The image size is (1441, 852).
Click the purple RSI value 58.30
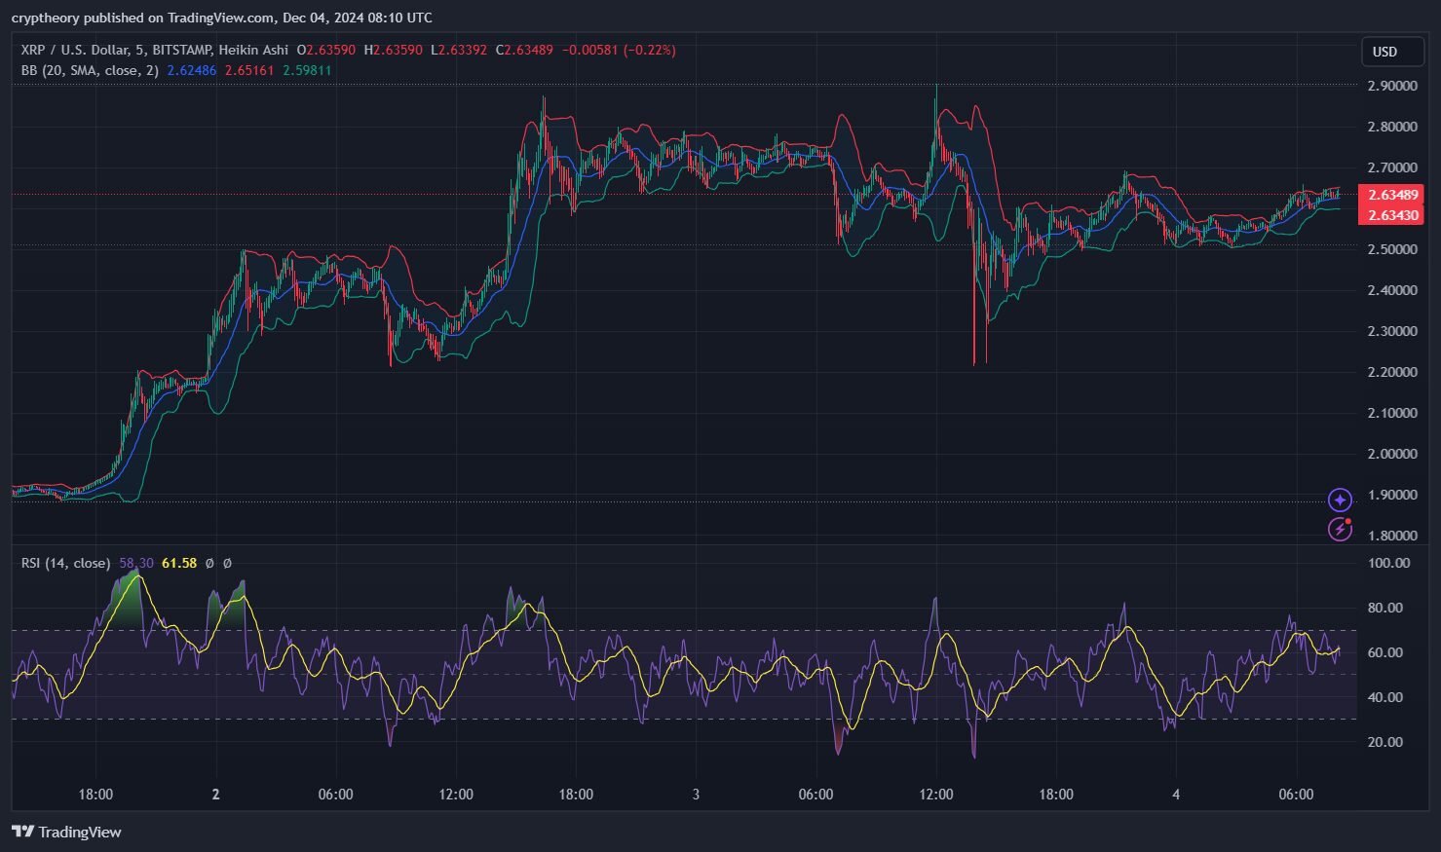[x=136, y=563]
